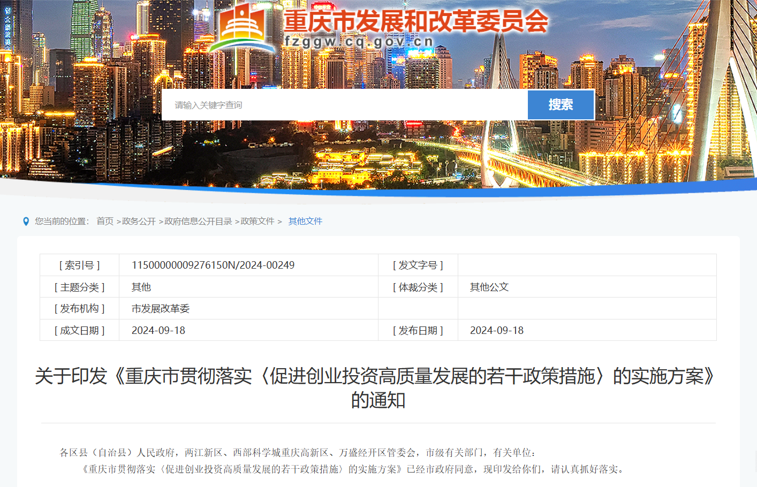The image size is (757, 487).
Task: Select the 其他文件 breadcrumb entry
Action: pos(305,221)
